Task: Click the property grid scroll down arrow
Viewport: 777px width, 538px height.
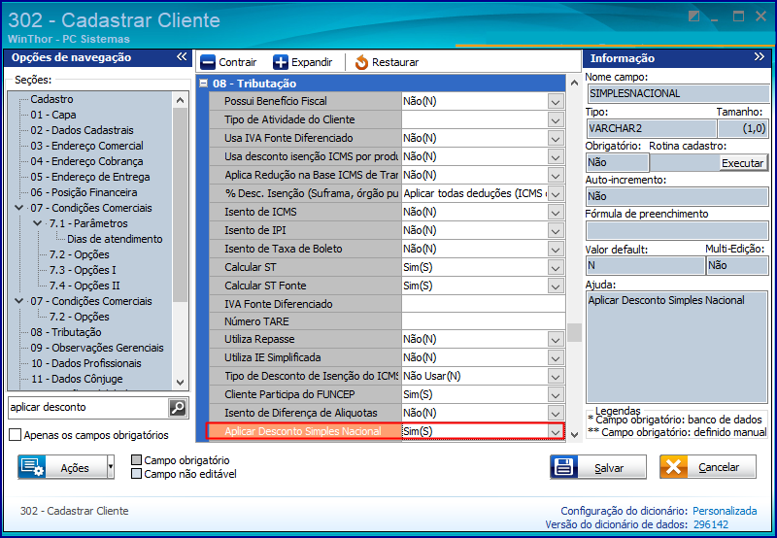Action: pyautogui.click(x=574, y=435)
